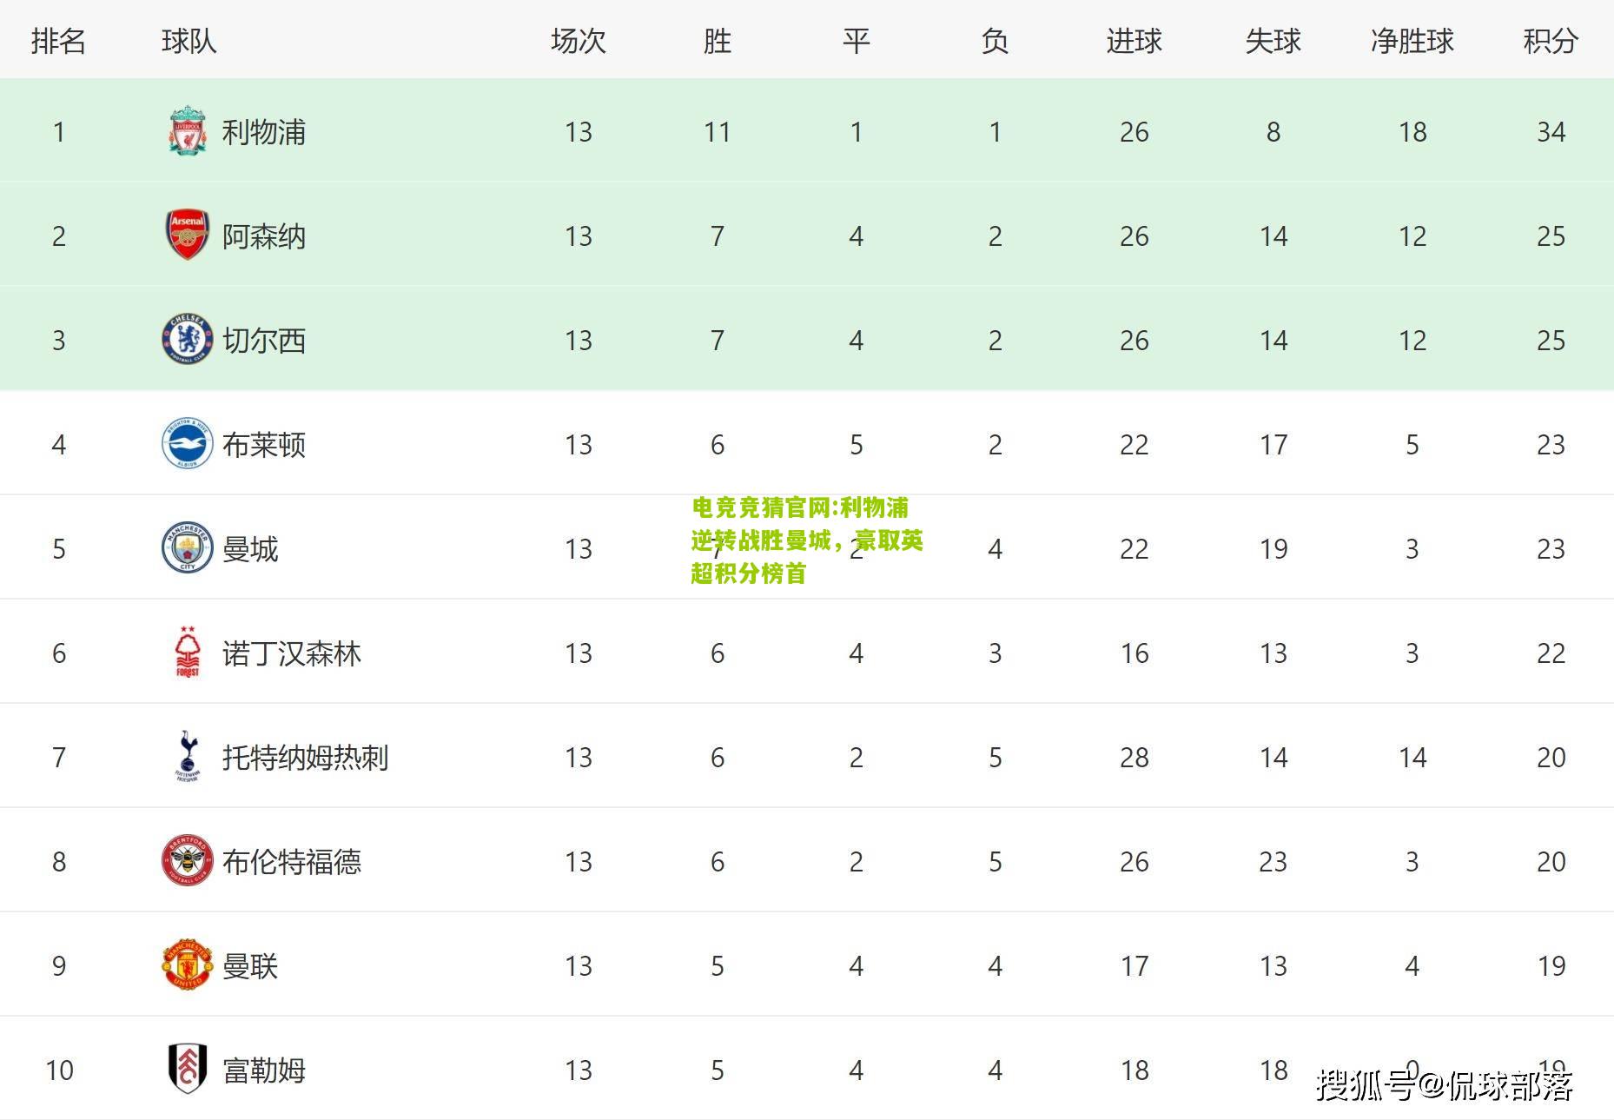The height and width of the screenshot is (1120, 1614).
Task: Click the Tottenham Hotspur cockerel crest
Action: tap(187, 756)
